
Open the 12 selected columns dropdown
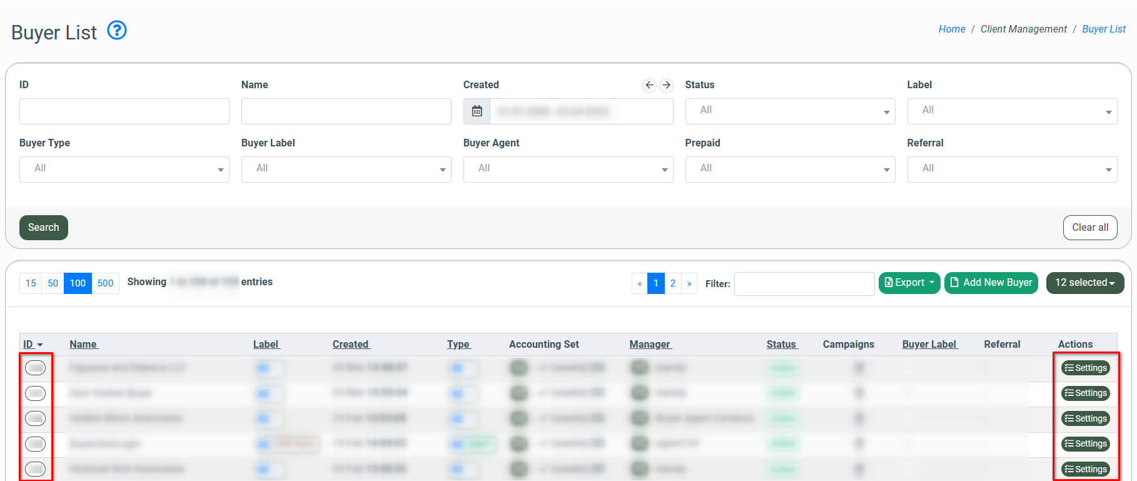click(x=1084, y=283)
